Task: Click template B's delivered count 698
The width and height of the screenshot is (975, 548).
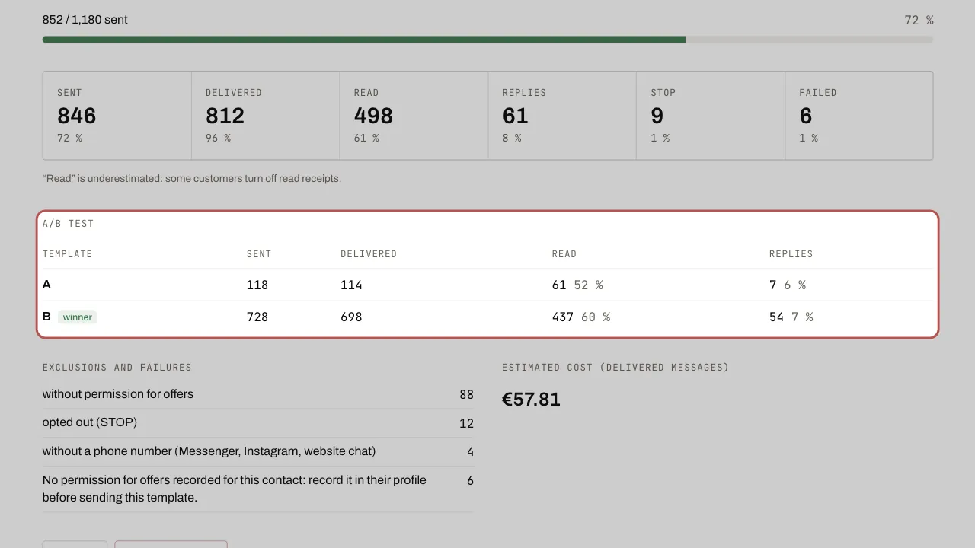Action: [x=351, y=317]
